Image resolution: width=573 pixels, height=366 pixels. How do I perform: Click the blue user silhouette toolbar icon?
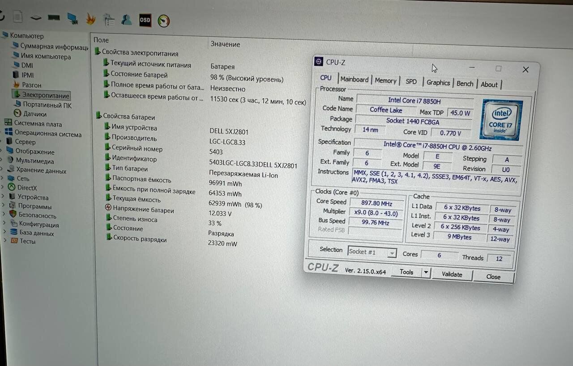[x=127, y=20]
